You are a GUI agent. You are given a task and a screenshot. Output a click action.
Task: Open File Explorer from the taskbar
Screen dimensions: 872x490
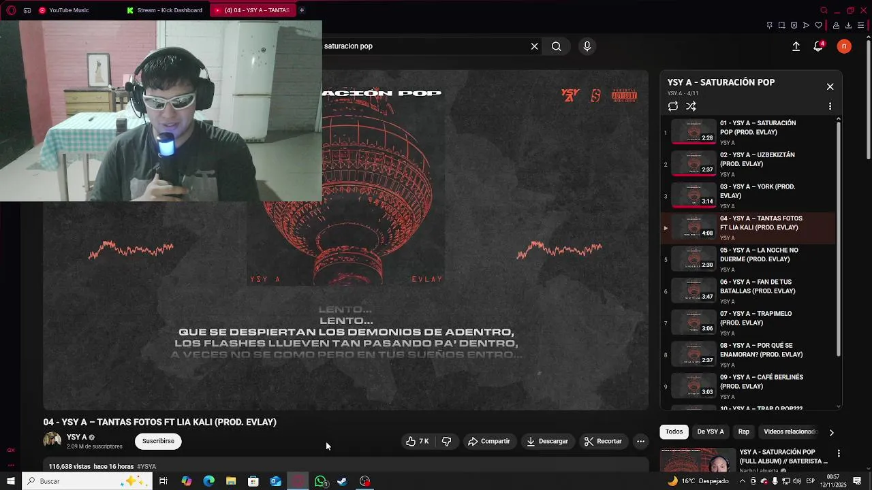(231, 481)
